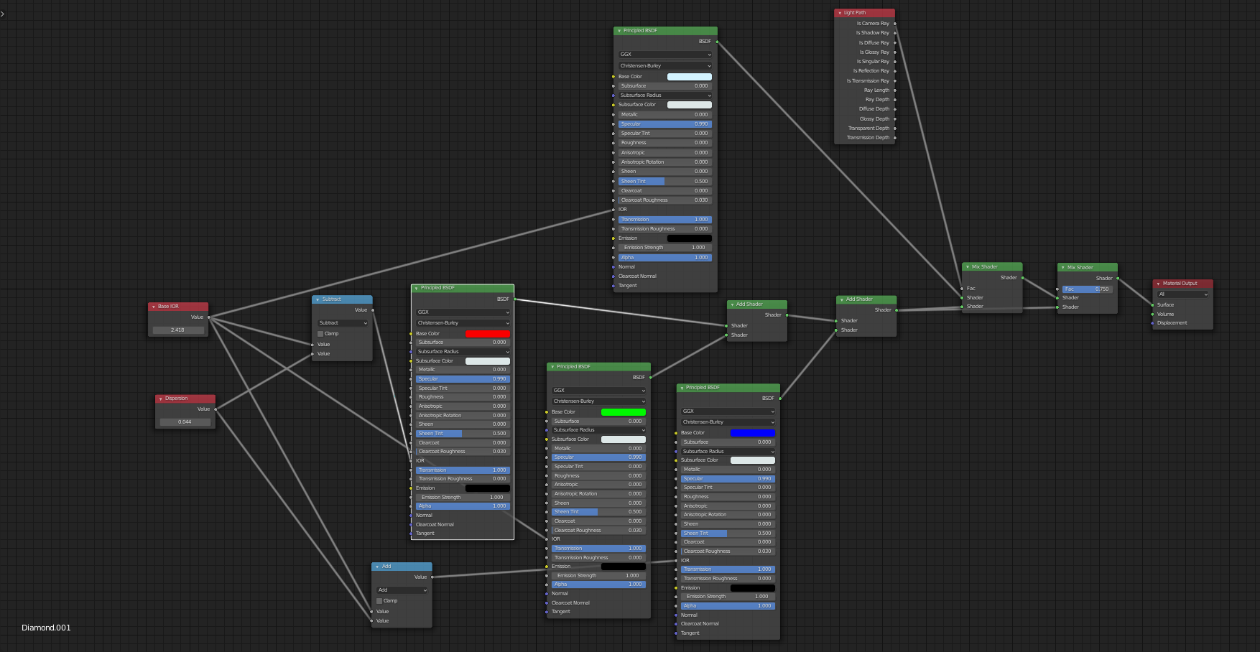Viewport: 1260px width, 652px height.
Task: Click the white Base Color swatch on the top BSDF
Action: tap(690, 77)
